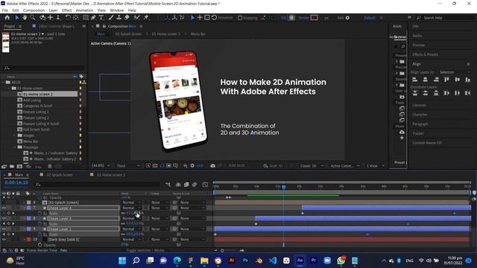Viewport: 477px width, 268px height.
Task: Select the Pen tool
Action: 93,18
